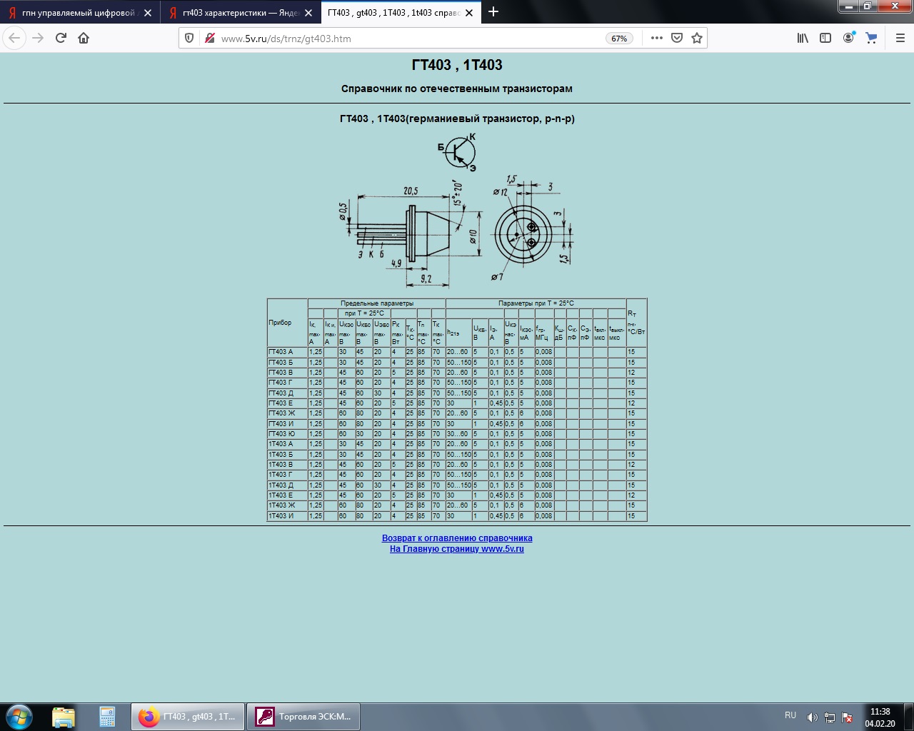This screenshot has width=914, height=731.
Task: Follow the Возврат к оглавлению справочника link
Action: click(x=457, y=538)
